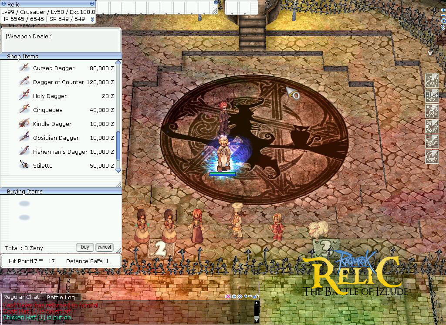Click the Cinquedea item name
446x325 pixels.
click(48, 110)
